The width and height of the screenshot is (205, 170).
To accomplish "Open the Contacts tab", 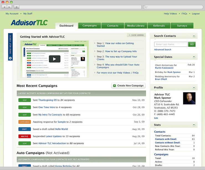I will (113, 26).
